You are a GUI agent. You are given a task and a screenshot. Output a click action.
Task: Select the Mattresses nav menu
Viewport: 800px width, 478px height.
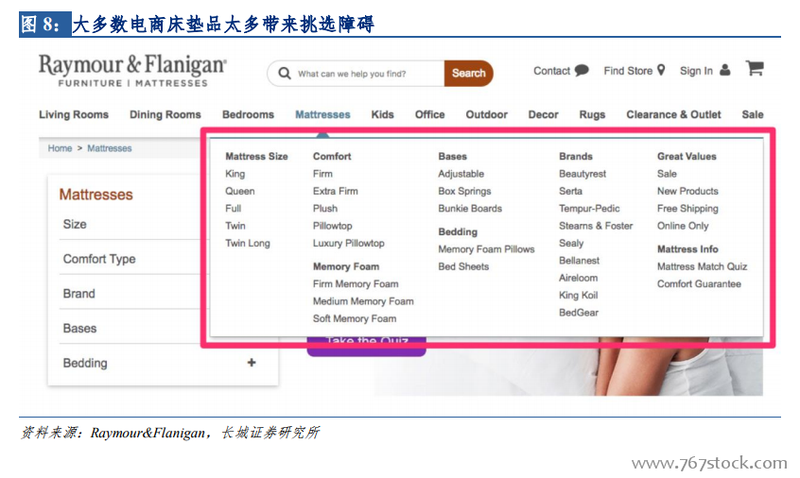pyautogui.click(x=322, y=114)
